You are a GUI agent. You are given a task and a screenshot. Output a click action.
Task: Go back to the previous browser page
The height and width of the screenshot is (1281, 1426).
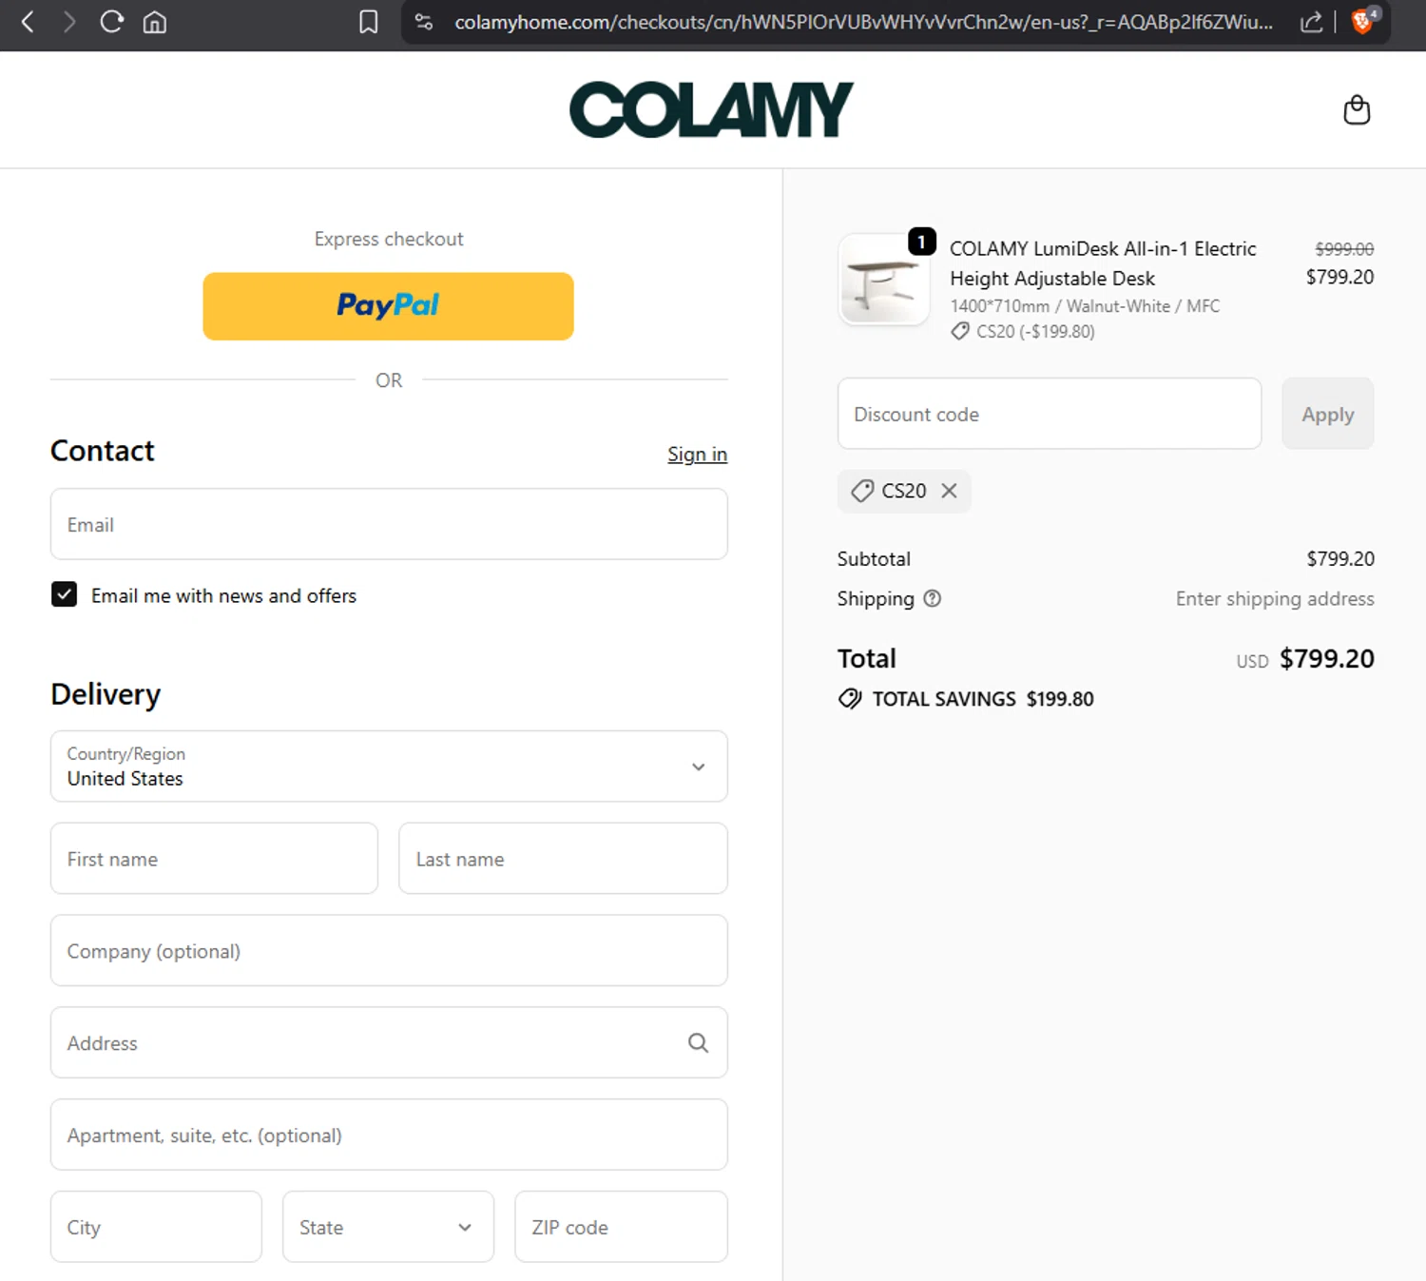28,22
